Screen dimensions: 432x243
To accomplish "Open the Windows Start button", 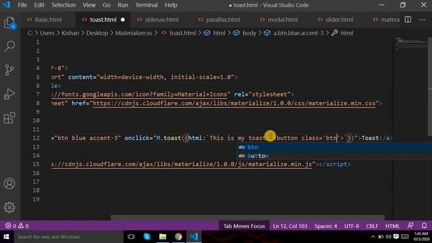I will tap(6, 237).
